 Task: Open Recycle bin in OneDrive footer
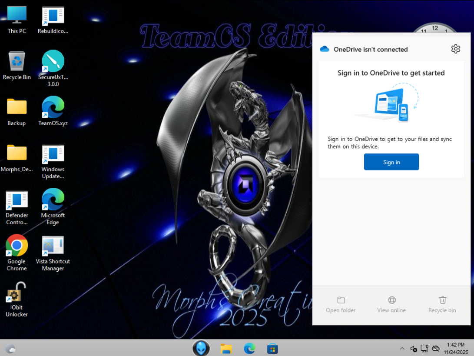point(442,304)
